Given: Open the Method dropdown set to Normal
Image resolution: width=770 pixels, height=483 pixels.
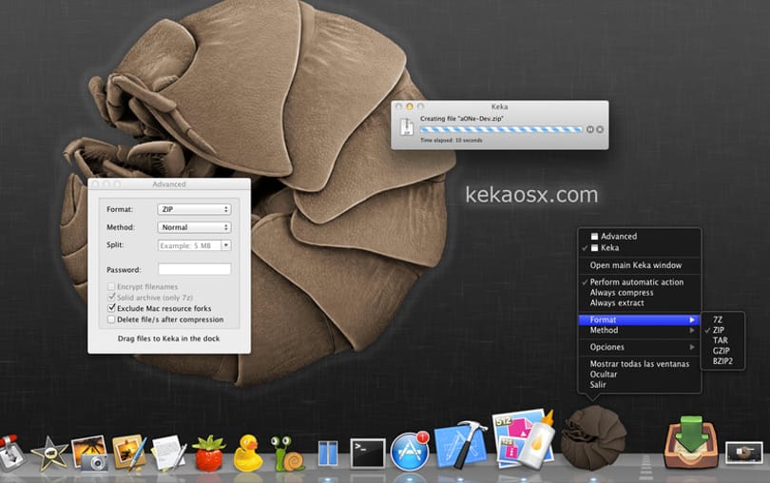Looking at the screenshot, I should (x=195, y=227).
